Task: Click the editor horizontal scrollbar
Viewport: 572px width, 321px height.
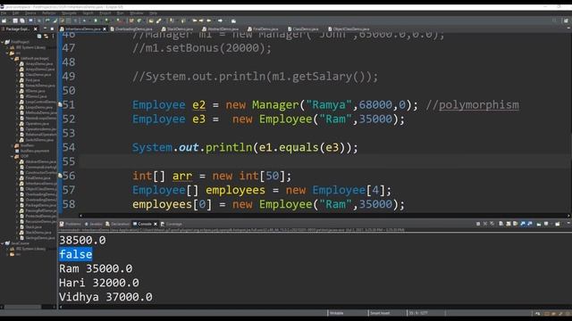Action: [x=324, y=216]
